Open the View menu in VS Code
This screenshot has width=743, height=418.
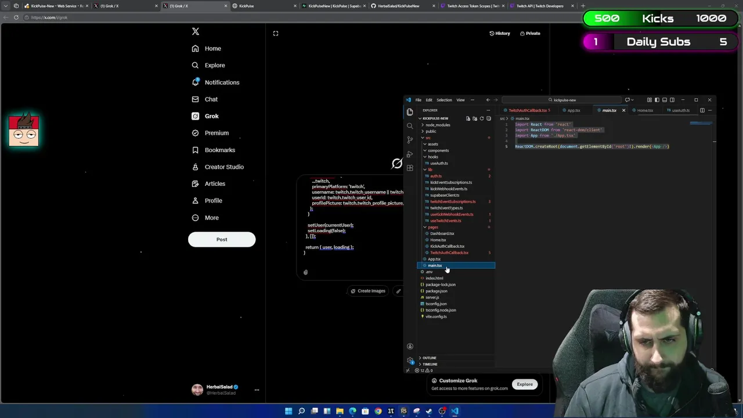coord(460,100)
